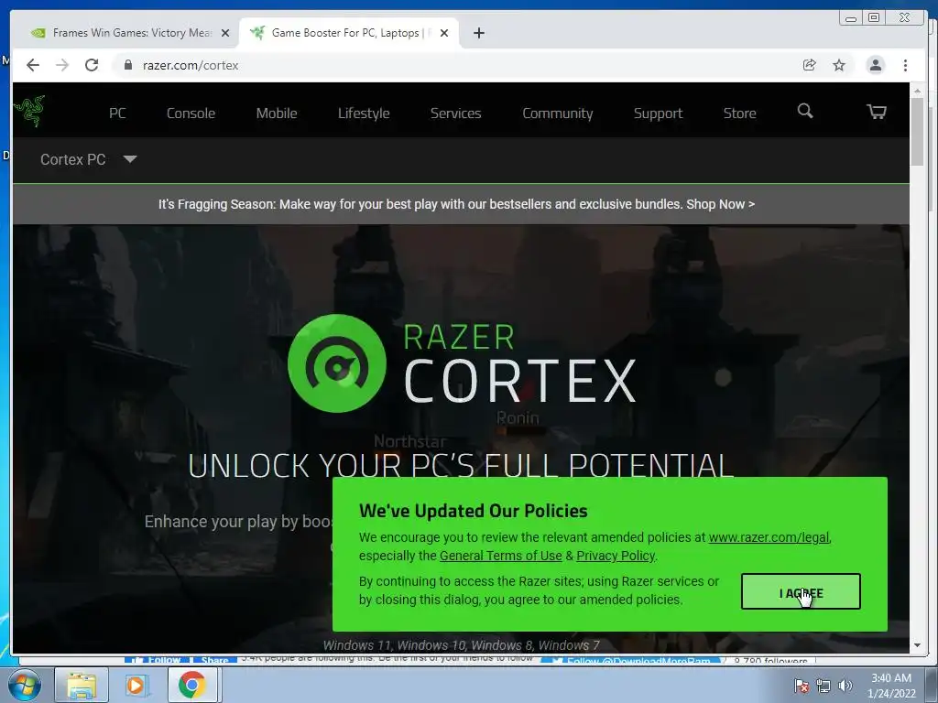
Task: Open the site search magnifier icon
Action: (805, 111)
